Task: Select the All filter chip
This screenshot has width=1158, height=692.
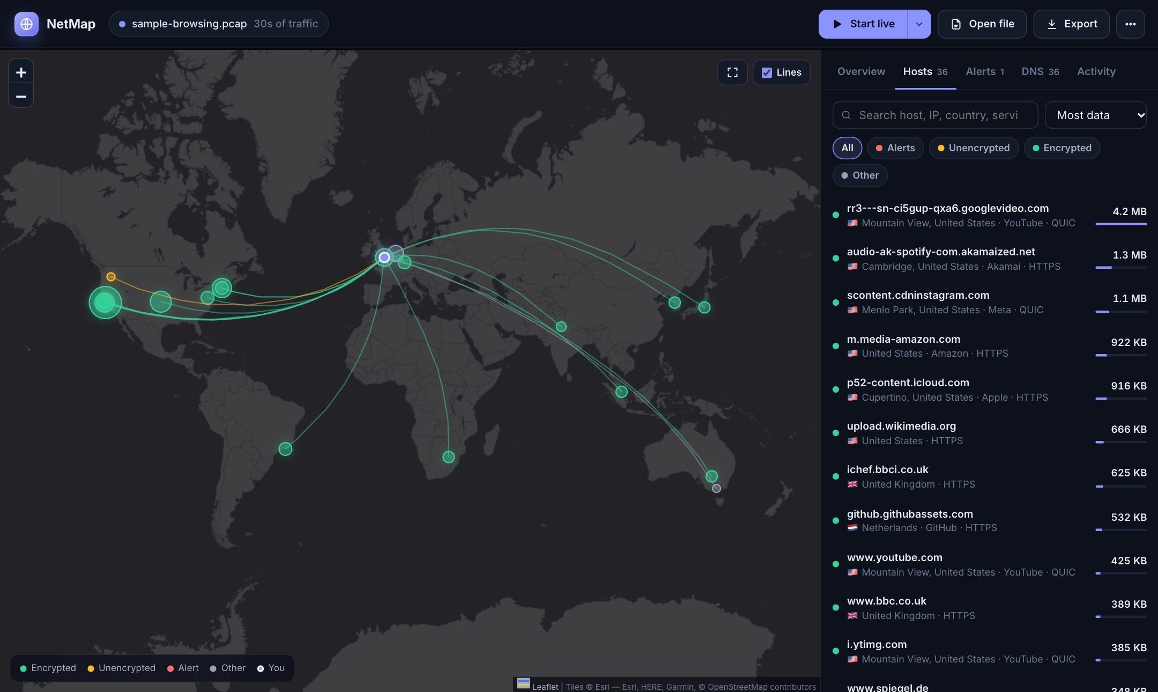Action: click(847, 148)
